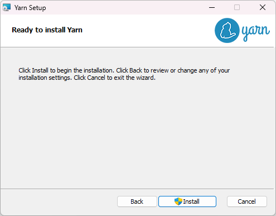
Task: Cancel the Yarn setup wizard
Action: pos(247,201)
